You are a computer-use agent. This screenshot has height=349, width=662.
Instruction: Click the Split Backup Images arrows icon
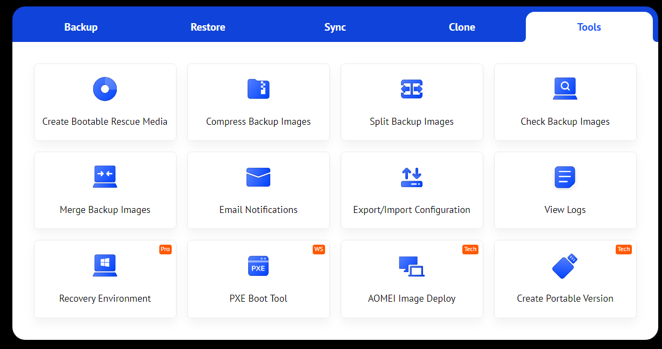[412, 89]
